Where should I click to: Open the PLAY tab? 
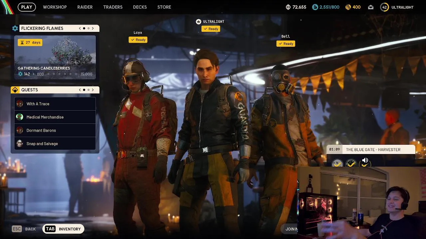[27, 7]
